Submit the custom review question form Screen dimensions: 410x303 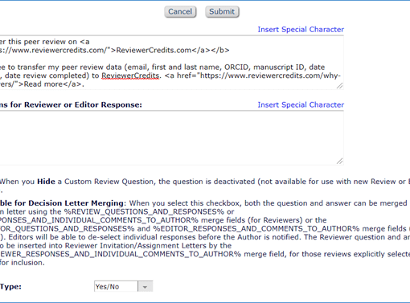pyautogui.click(x=222, y=12)
